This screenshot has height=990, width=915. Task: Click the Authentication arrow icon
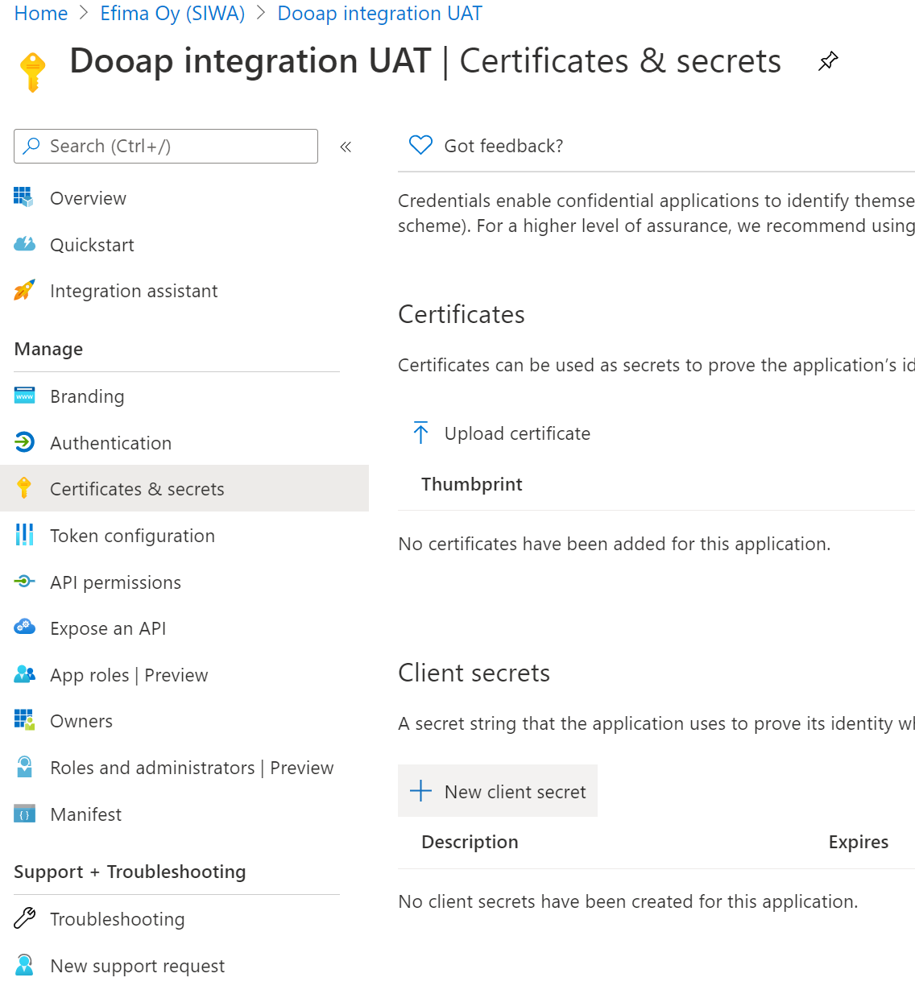24,442
